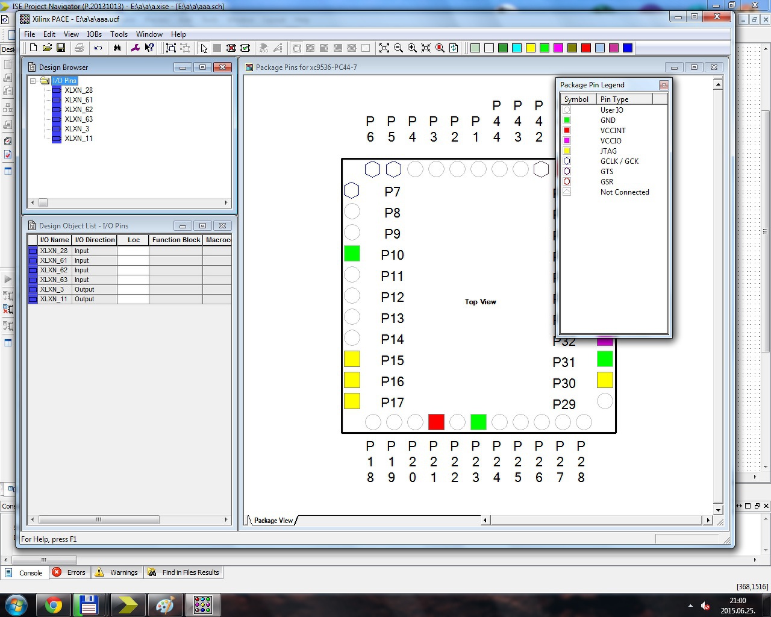Select XLXN_28 in the Design Browser tree
Image resolution: width=771 pixels, height=617 pixels.
(x=78, y=90)
